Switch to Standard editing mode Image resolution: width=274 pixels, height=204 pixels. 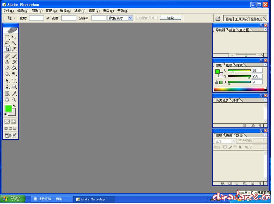pyautogui.click(x=7, y=122)
